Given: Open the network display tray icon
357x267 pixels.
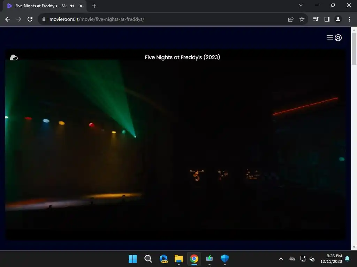Looking at the screenshot, I should 303,259.
